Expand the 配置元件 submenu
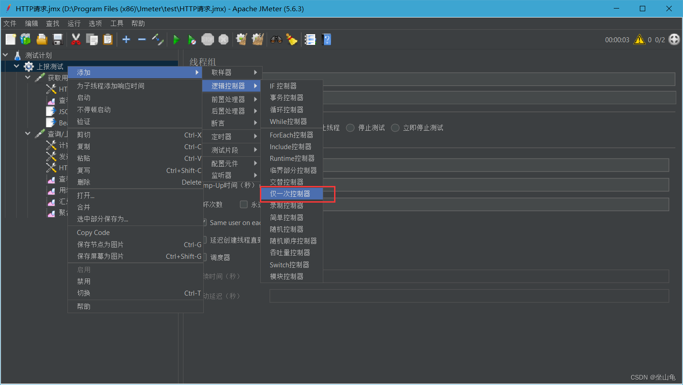This screenshot has height=385, width=683. pyautogui.click(x=232, y=164)
